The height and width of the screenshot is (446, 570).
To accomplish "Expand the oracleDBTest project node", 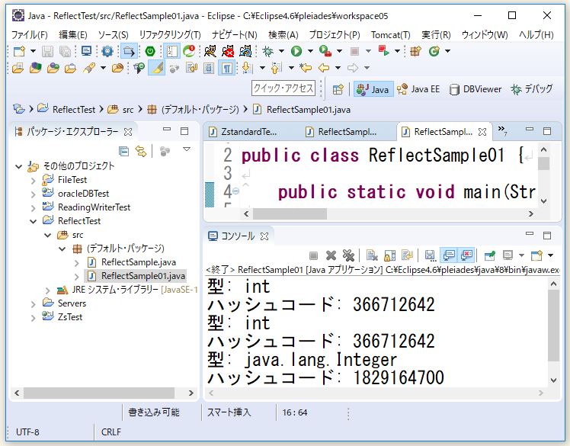I will pos(33,194).
